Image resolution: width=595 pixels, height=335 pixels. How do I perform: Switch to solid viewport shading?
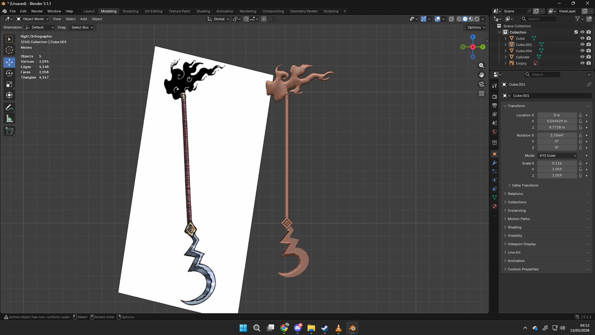click(x=465, y=19)
